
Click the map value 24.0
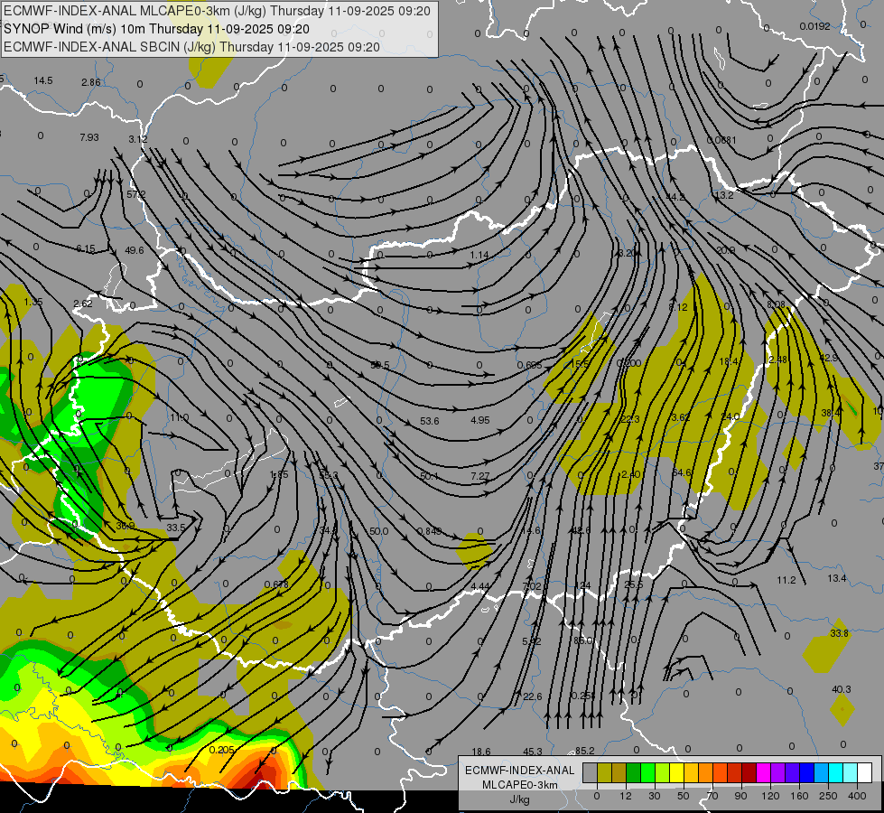click(730, 416)
